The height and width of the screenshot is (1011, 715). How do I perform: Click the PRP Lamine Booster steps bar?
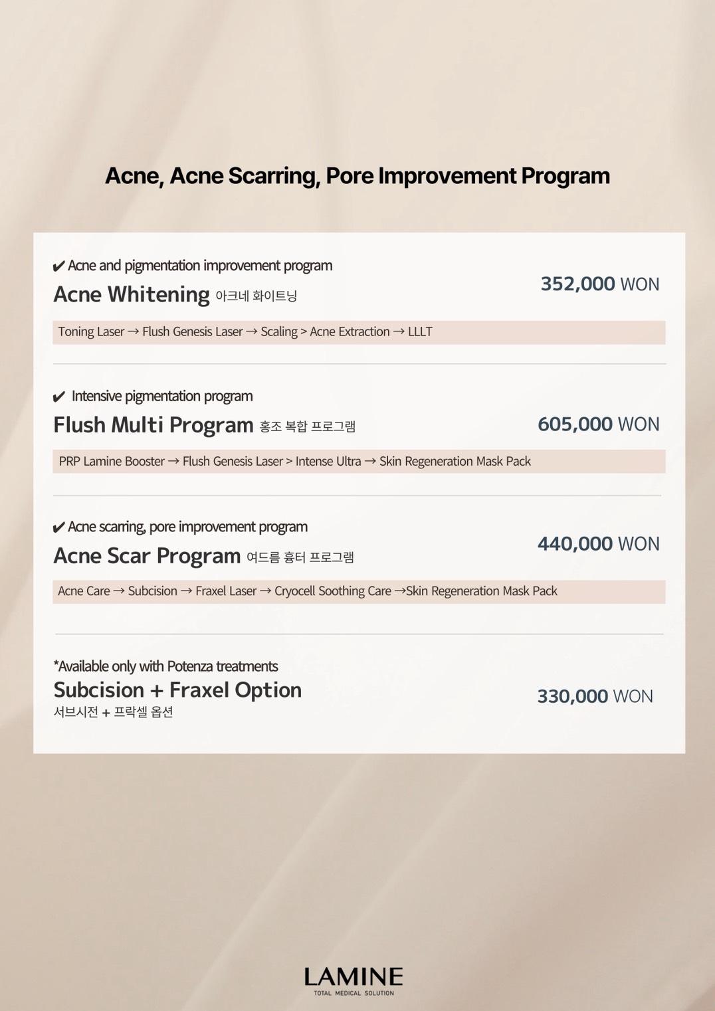(x=359, y=462)
